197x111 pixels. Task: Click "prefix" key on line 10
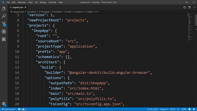coord(44,51)
